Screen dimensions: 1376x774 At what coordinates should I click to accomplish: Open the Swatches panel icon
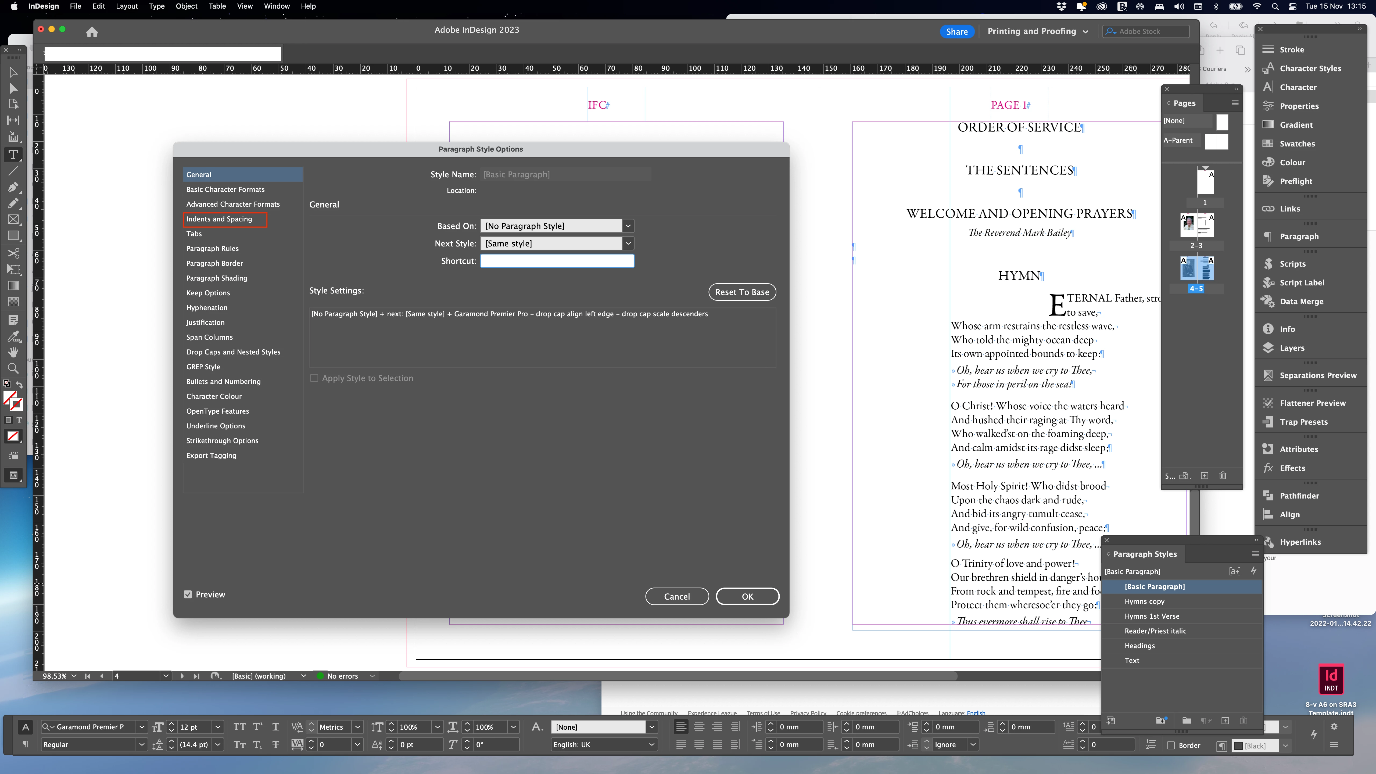pos(1268,143)
